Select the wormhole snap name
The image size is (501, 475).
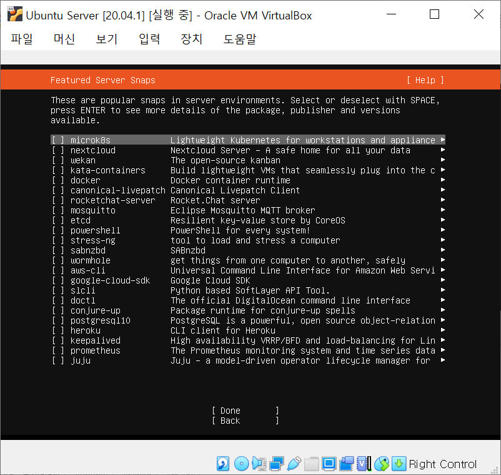pyautogui.click(x=91, y=260)
